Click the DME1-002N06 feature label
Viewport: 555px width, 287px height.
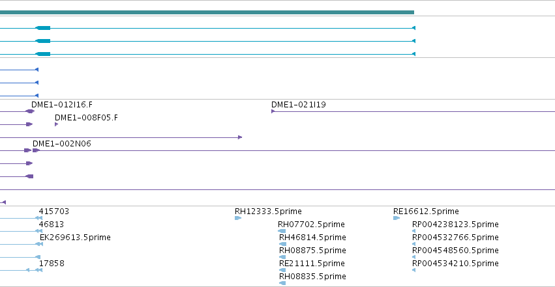62,144
